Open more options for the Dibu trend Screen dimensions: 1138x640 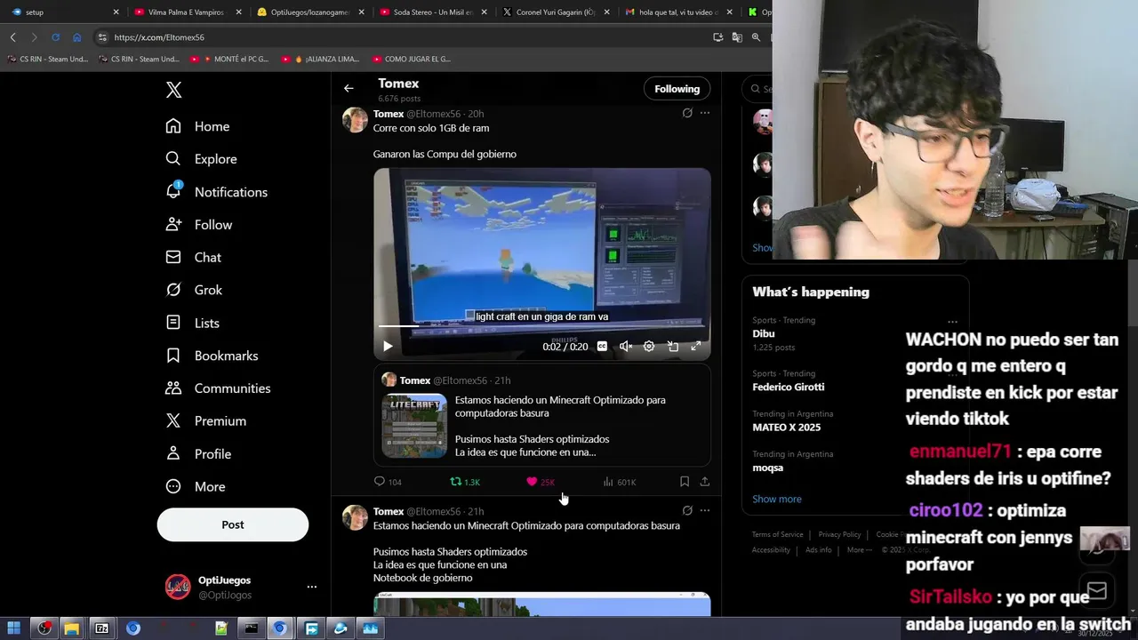pos(952,322)
